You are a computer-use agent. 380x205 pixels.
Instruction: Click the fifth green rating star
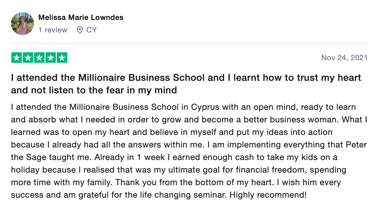62,58
